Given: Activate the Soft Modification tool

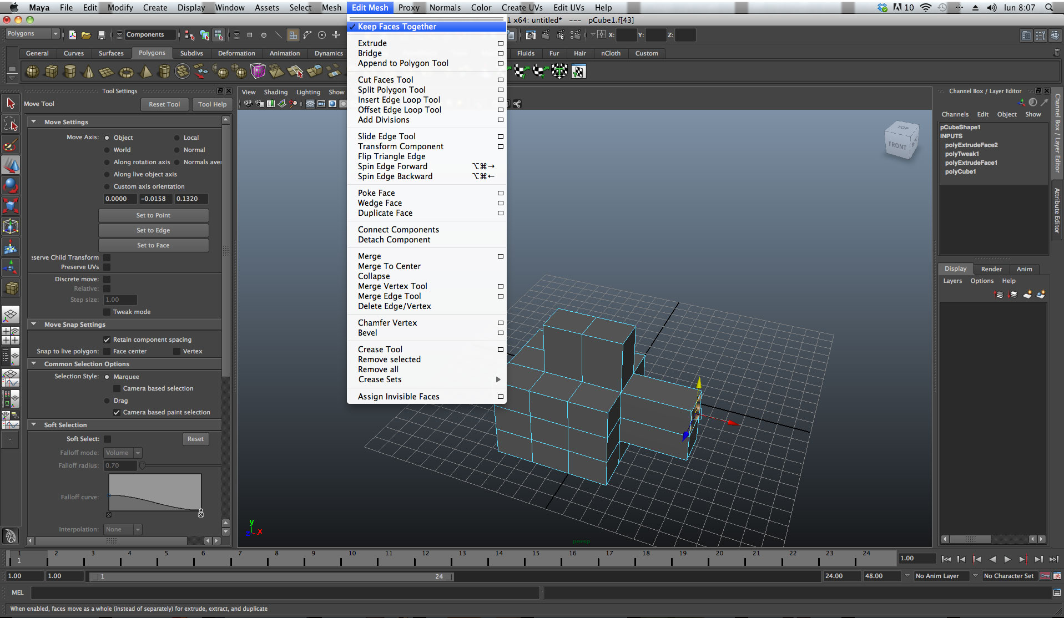Looking at the screenshot, I should [11, 247].
